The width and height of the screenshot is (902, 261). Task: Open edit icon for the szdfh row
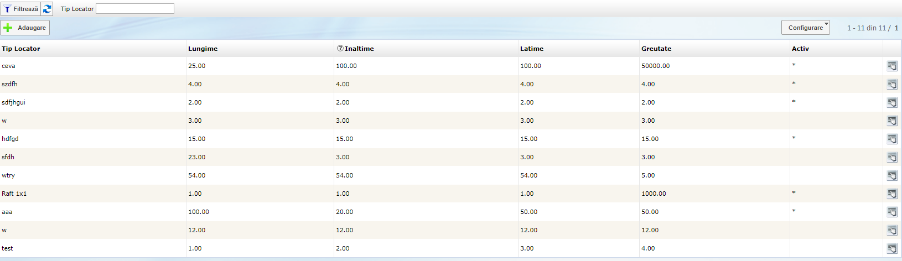[x=892, y=85]
